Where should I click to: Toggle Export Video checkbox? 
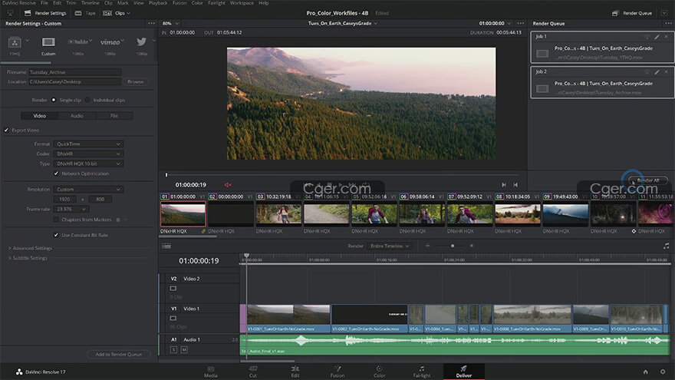[6, 130]
